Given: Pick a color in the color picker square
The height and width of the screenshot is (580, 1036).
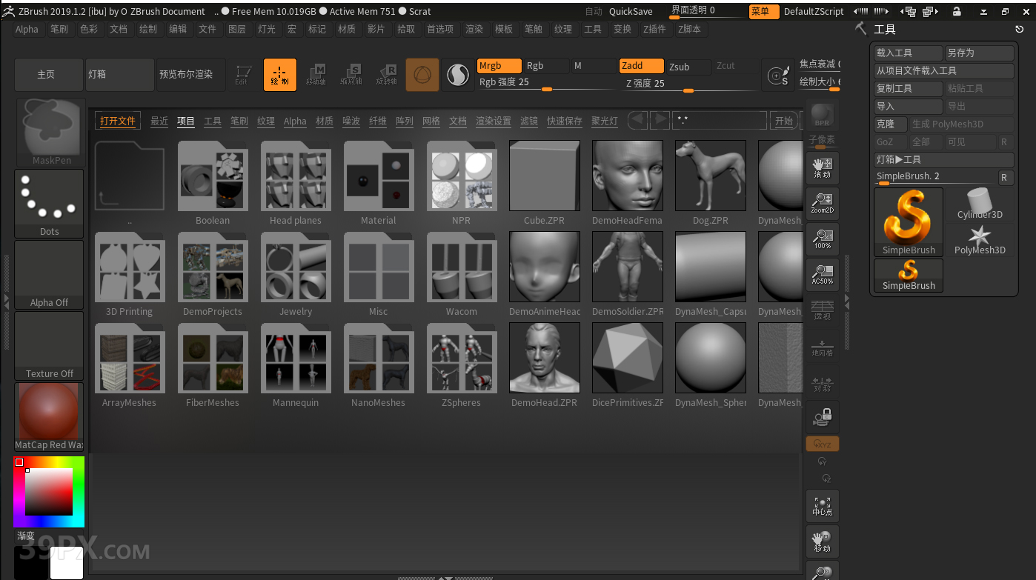Looking at the screenshot, I should click(49, 492).
